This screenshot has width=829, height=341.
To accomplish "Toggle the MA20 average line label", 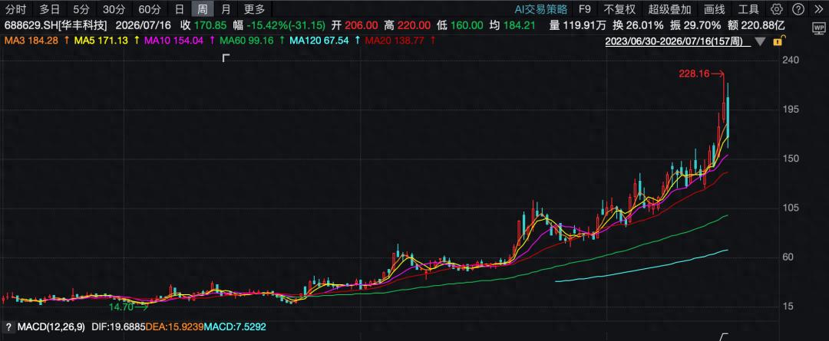I will [x=395, y=40].
